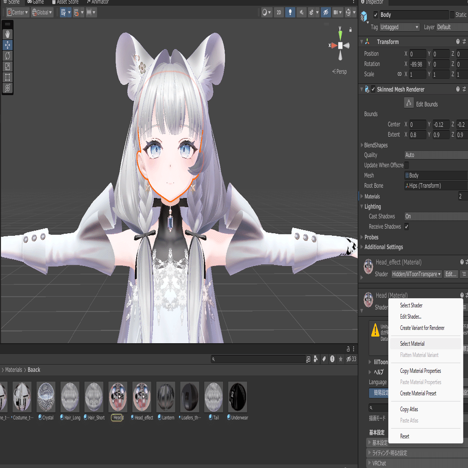Image resolution: width=468 pixels, height=468 pixels.
Task: Click the GameObject cube icon in Inspector
Action: coord(364,16)
